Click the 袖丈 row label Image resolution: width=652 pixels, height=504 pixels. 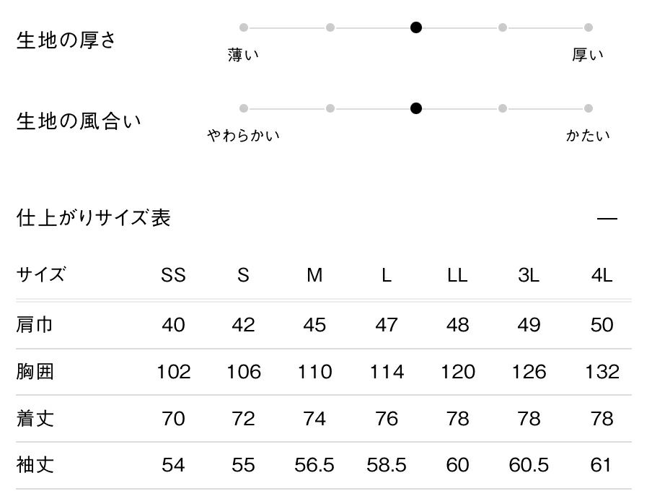pyautogui.click(x=35, y=465)
